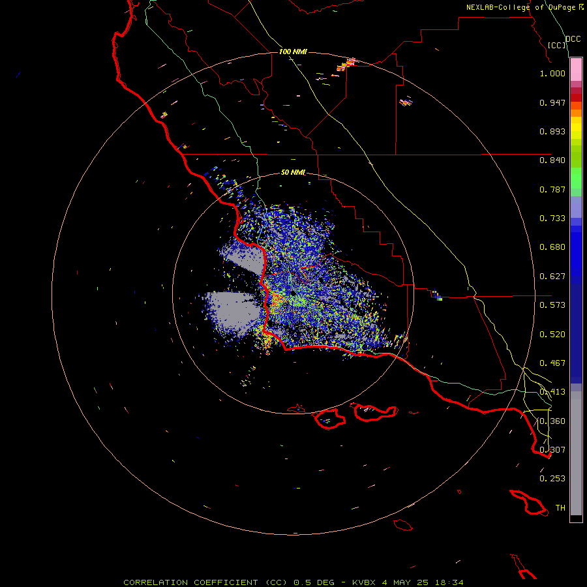The image size is (587, 587).
Task: Select the 0.893 scale value
Action: [552, 131]
